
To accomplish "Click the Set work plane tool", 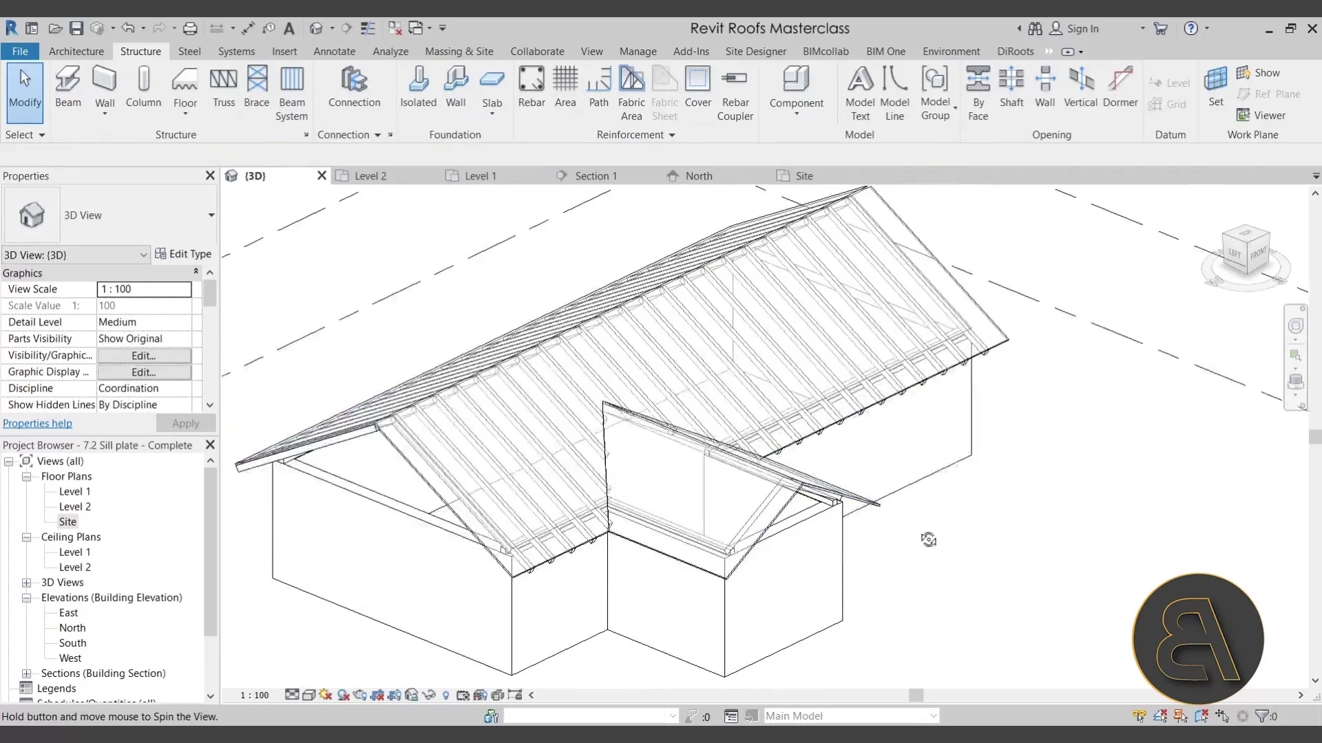I will (1216, 87).
